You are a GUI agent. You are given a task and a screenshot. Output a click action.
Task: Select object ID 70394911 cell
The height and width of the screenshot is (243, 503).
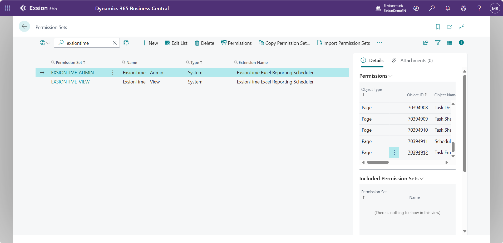(418, 141)
